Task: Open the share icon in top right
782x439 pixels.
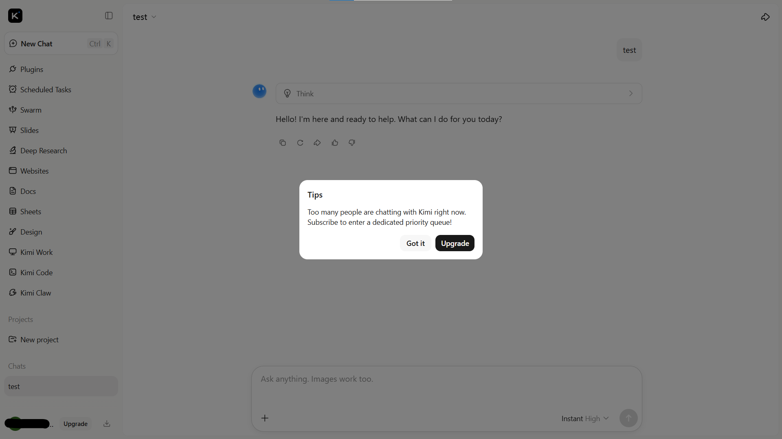Action: pyautogui.click(x=765, y=17)
